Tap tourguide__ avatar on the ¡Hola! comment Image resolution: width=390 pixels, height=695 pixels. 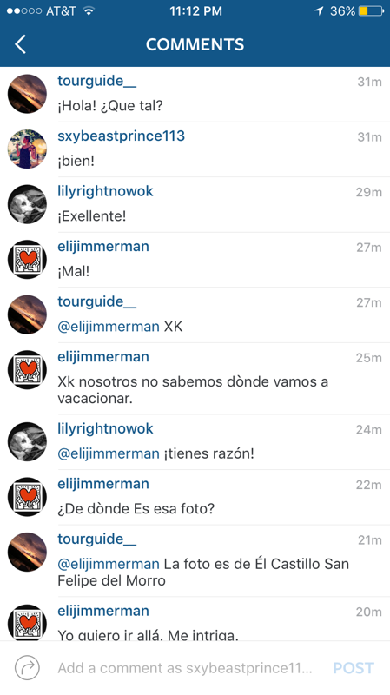click(x=27, y=94)
